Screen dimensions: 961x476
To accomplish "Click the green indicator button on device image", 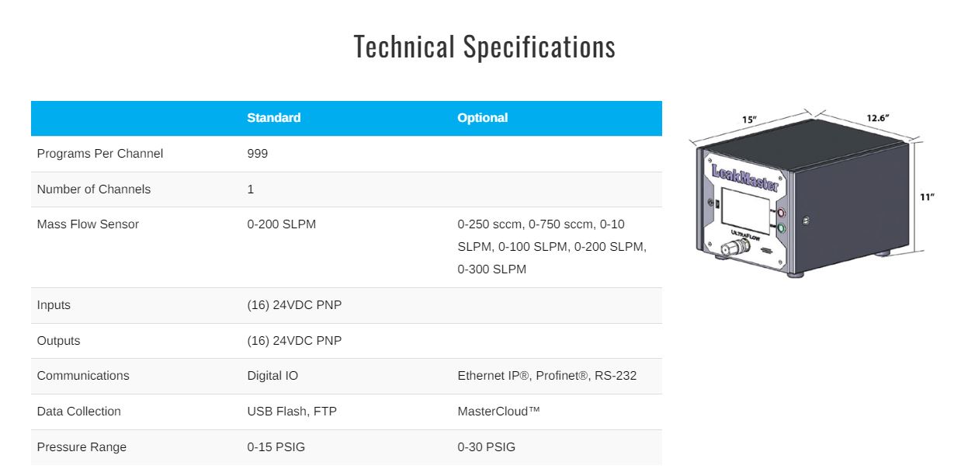I will (781, 228).
